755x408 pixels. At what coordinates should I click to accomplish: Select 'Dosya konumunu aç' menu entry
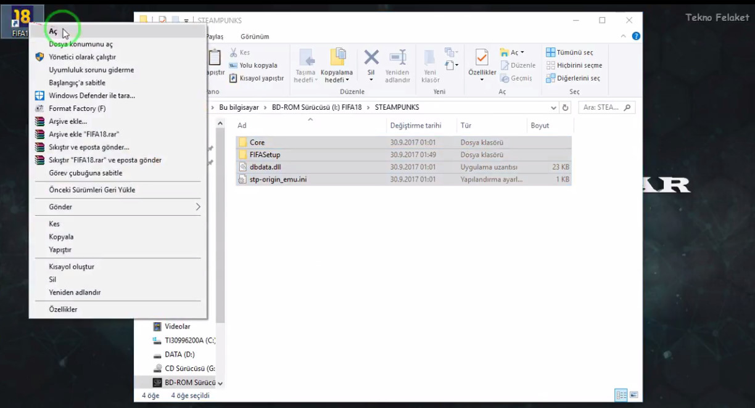[x=118, y=44]
